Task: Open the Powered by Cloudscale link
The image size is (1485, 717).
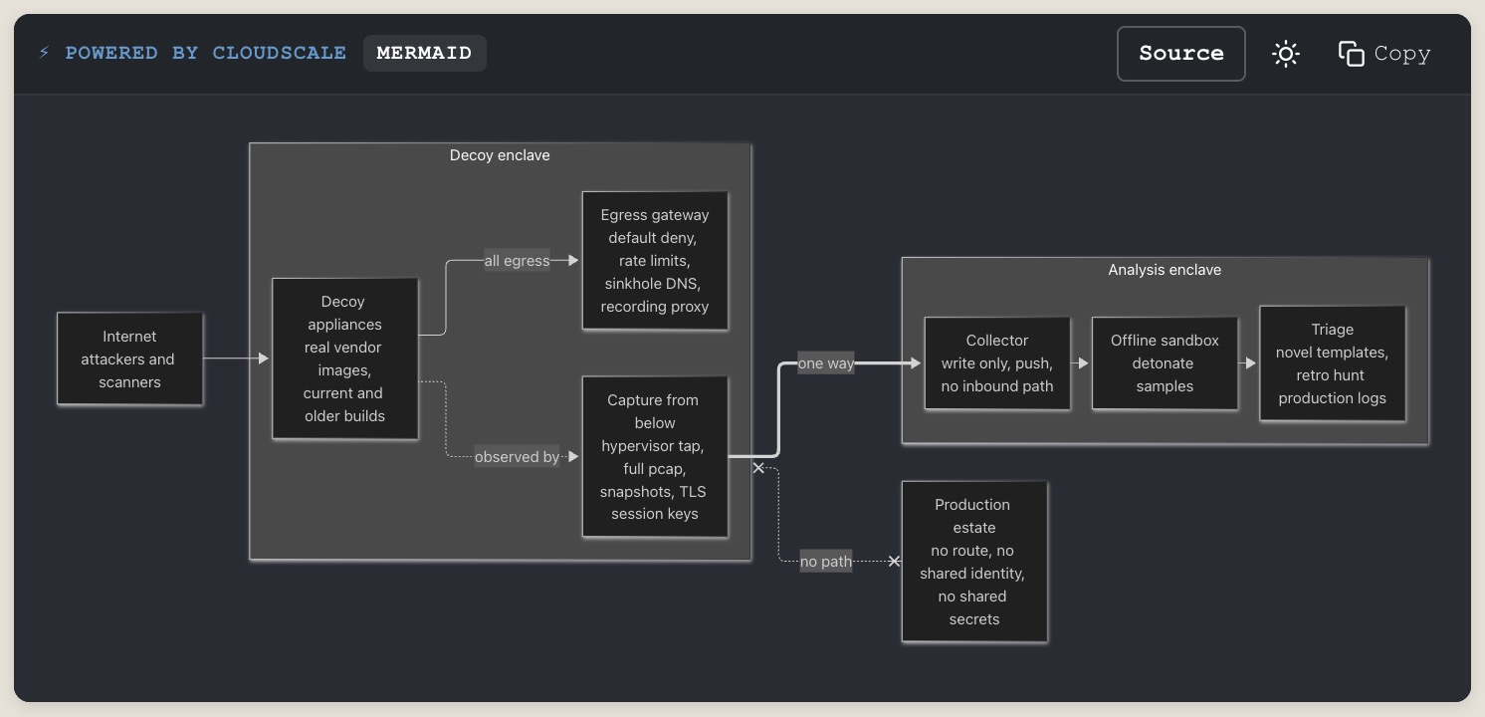Action: (205, 53)
